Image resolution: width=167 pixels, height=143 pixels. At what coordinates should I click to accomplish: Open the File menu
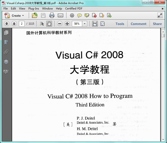(x=6, y=9)
